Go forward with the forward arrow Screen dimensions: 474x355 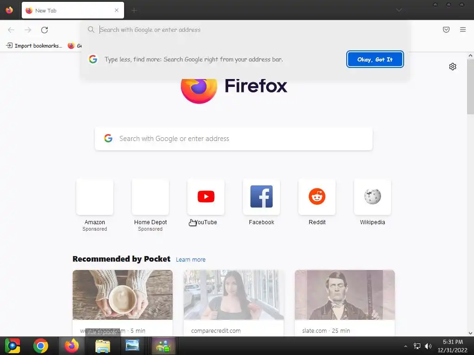[x=28, y=30]
